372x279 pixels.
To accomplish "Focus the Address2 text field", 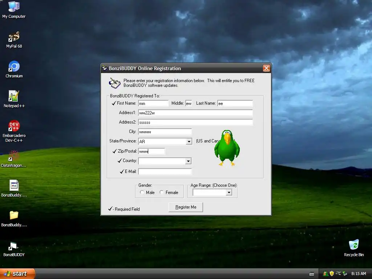I will tap(195, 122).
